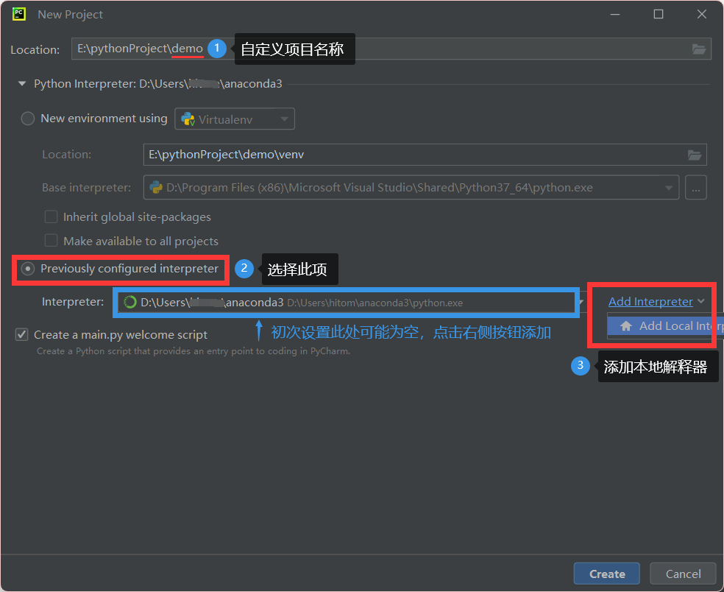Select Previously configured interpreter radio button

tap(28, 269)
